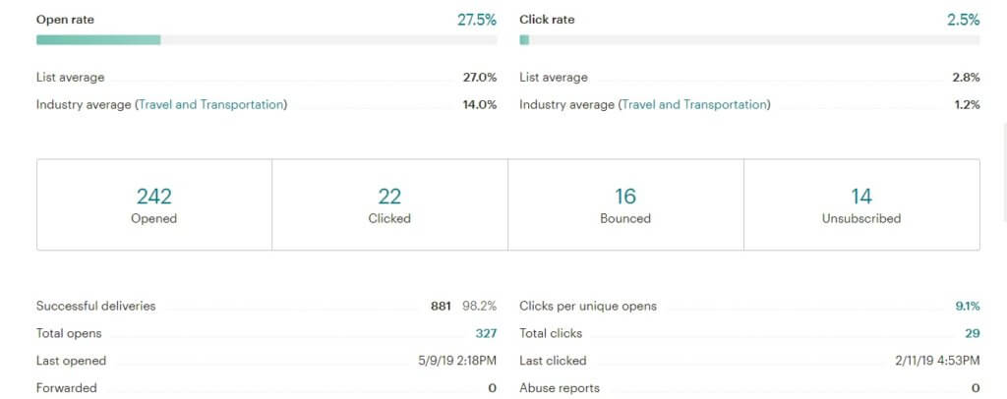Click the 242 Opened stat box
The image size is (1007, 399).
pos(154,204)
